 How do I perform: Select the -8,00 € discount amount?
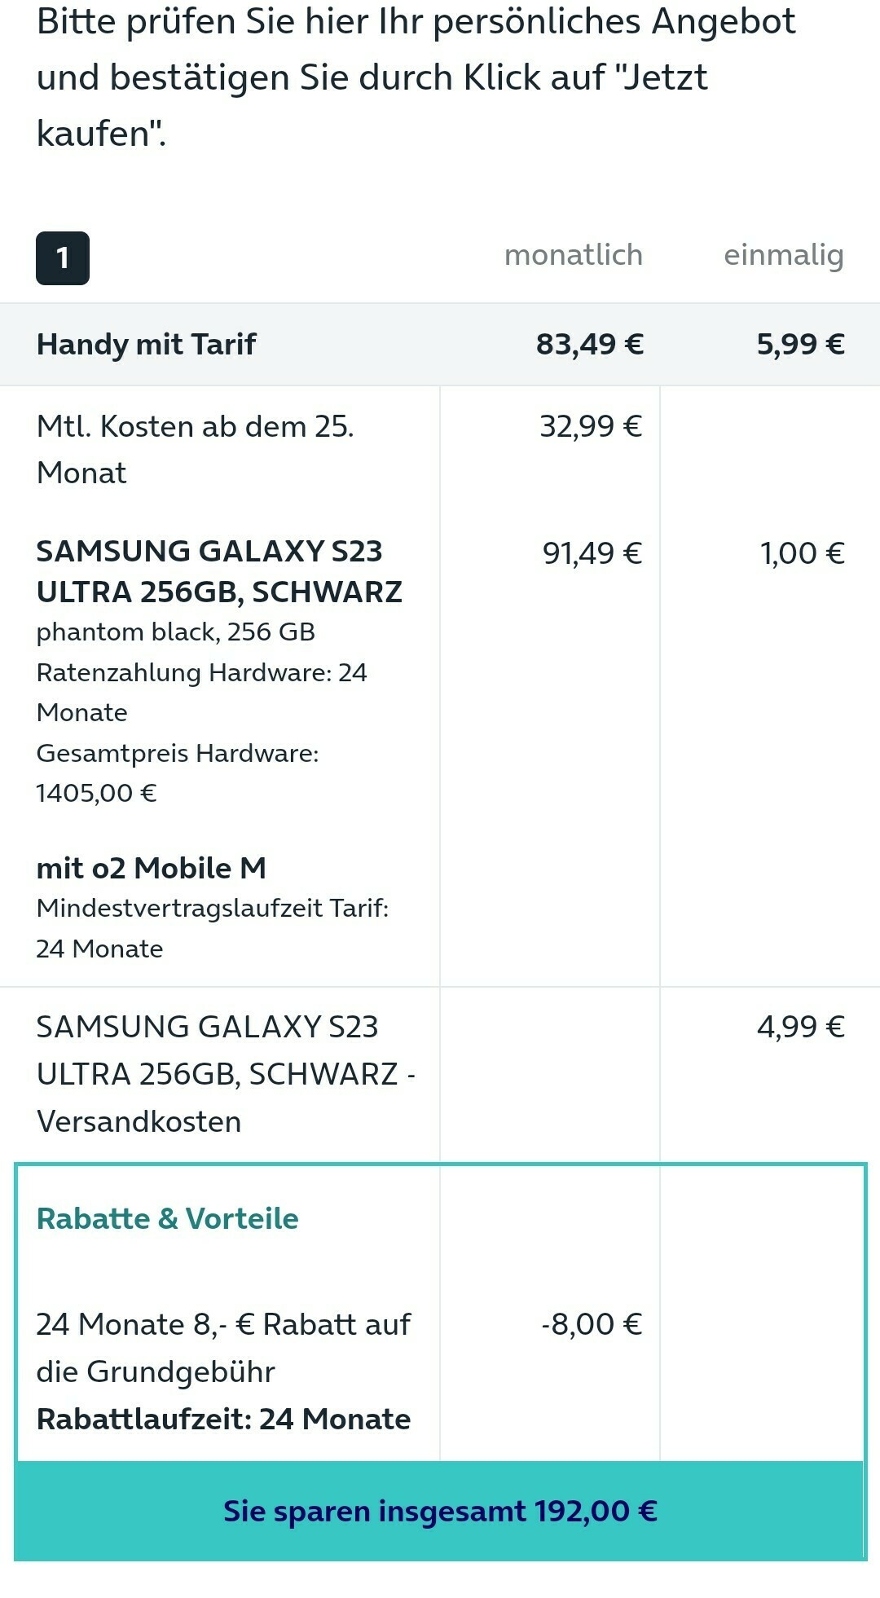click(x=592, y=1324)
